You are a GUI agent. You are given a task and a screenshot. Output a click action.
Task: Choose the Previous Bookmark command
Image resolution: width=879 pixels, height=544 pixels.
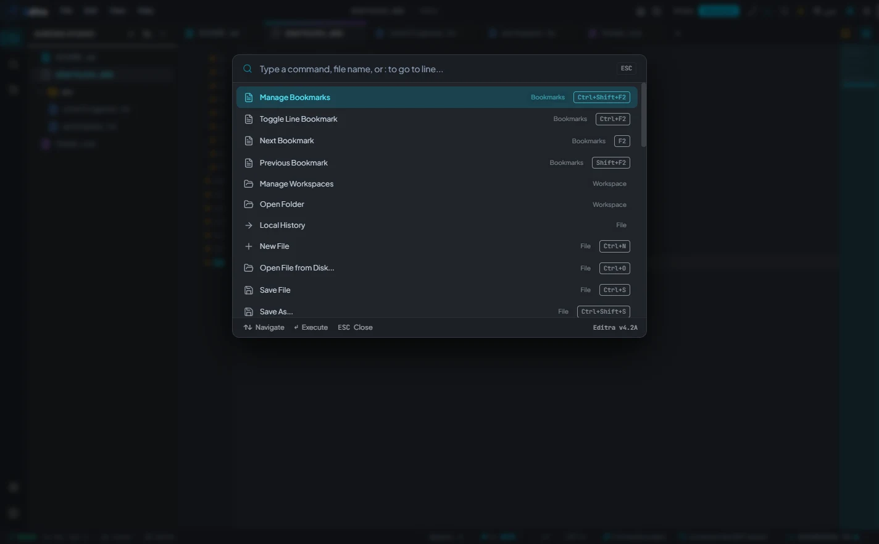point(437,163)
